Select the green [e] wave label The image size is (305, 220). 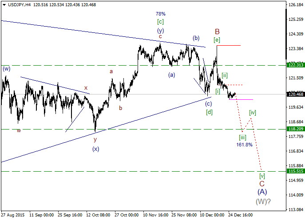[x=217, y=40]
